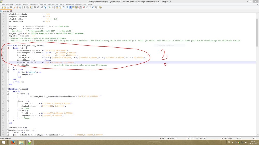Open the Kodierung menu
Image resolution: width=259 pixels, height=145 pixels.
[34, 4]
